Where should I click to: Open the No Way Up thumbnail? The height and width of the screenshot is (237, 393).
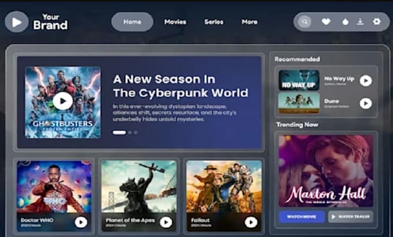[x=299, y=80]
